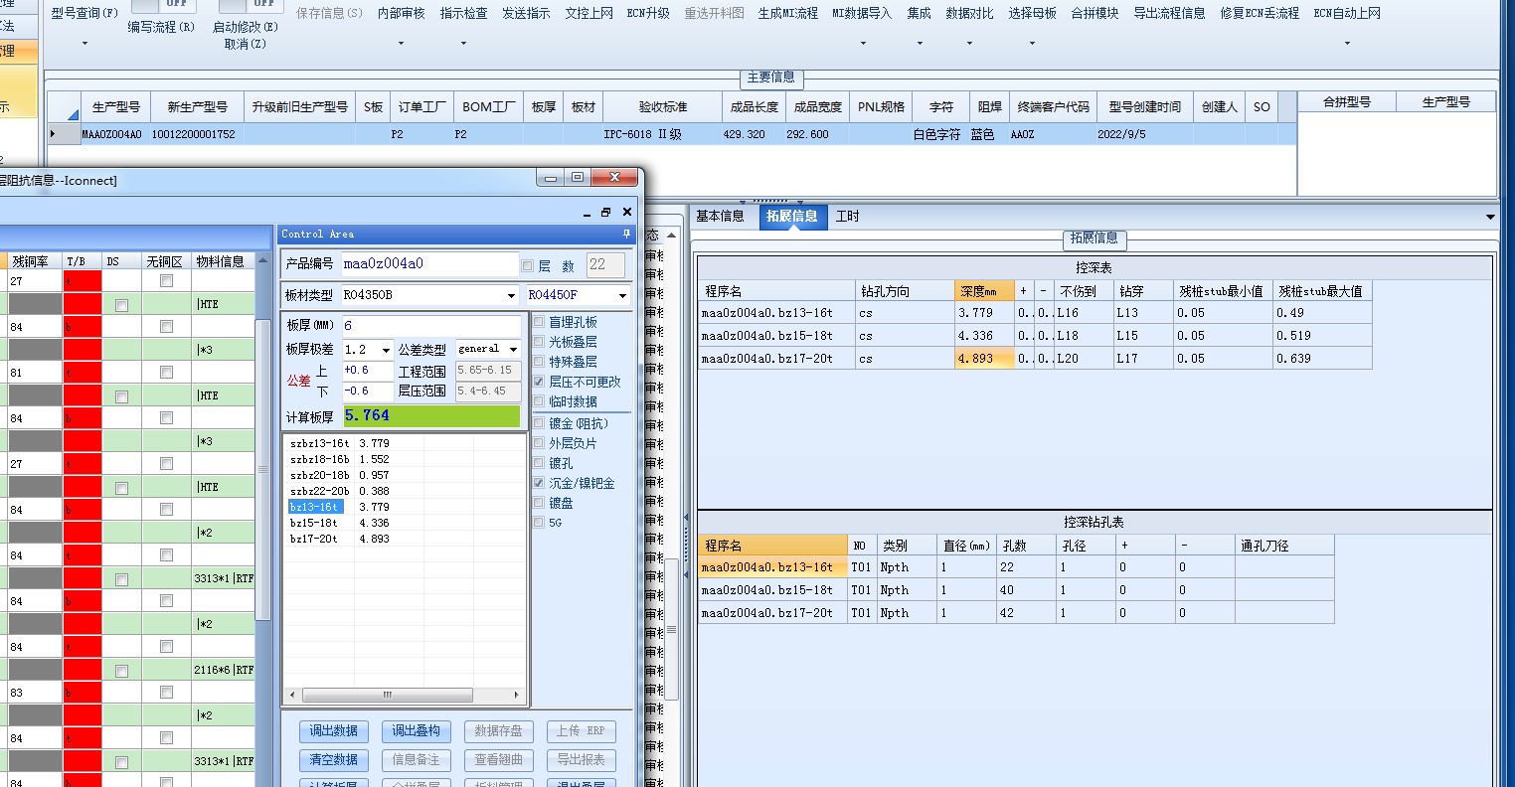This screenshot has height=787, width=1515.
Task: Enable 盲埋孔板 checkbox
Action: [539, 322]
